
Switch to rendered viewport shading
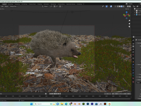coord(123,6)
